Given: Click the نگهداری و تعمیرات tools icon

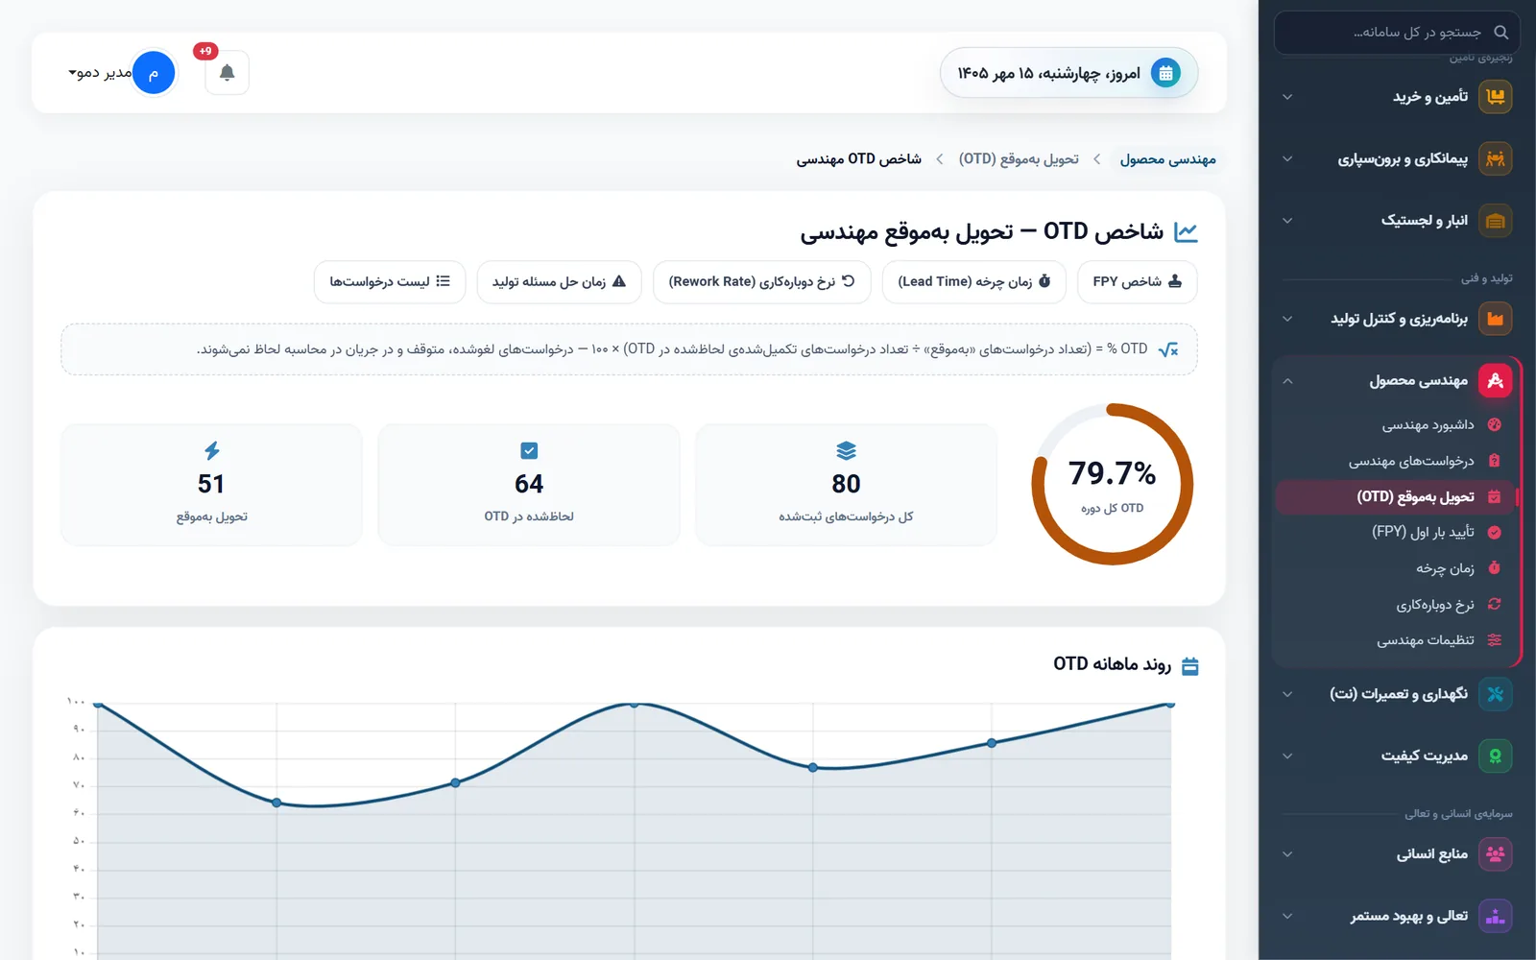Looking at the screenshot, I should click(x=1495, y=694).
